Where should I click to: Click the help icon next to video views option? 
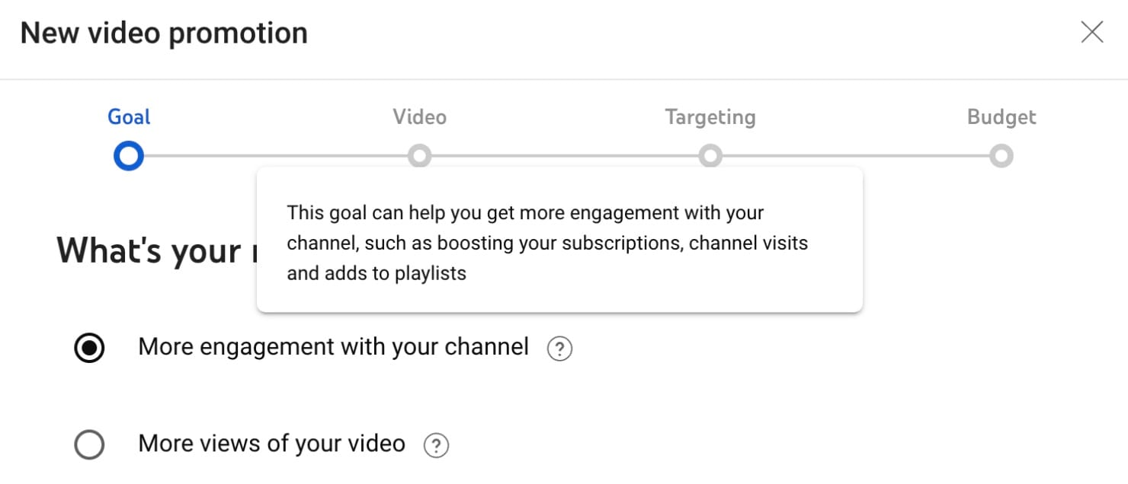[x=436, y=444]
